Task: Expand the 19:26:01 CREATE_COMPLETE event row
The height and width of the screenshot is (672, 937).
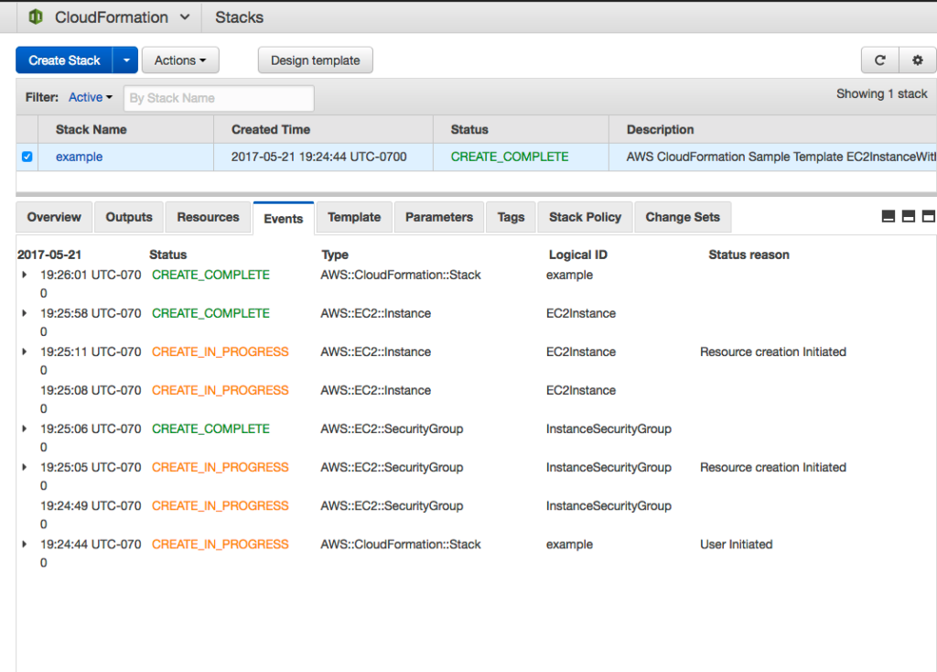Action: [25, 274]
